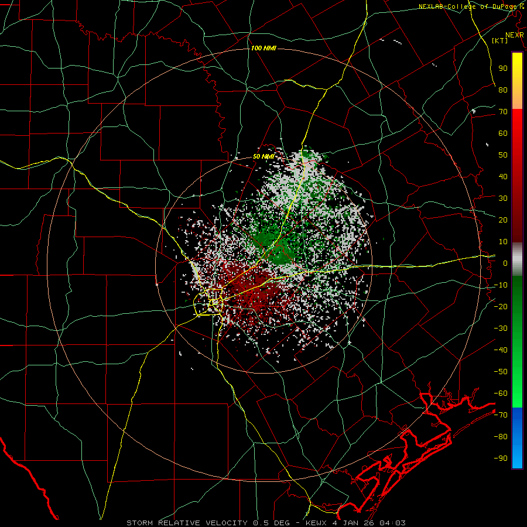The height and width of the screenshot is (527, 527).
Task: Click the -70 scale value
Action: (x=501, y=415)
